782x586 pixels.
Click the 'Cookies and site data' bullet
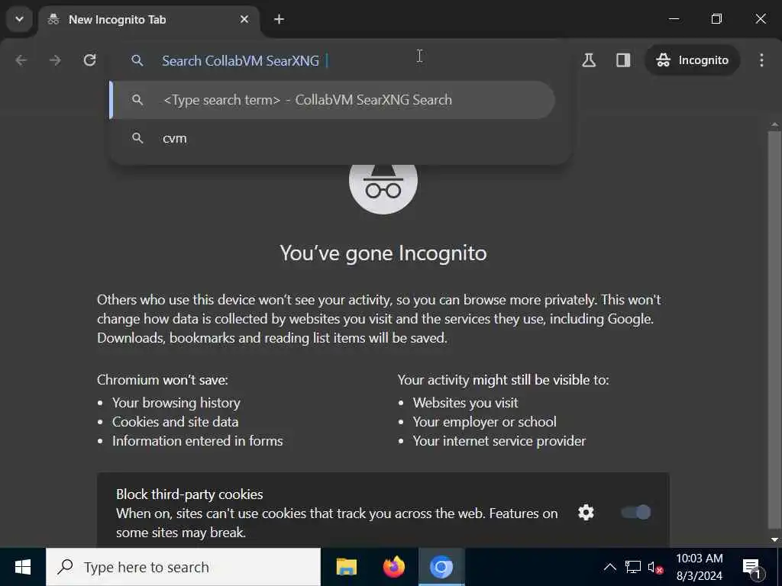coord(175,421)
